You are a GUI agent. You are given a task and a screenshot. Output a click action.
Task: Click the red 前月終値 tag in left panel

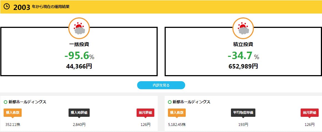[145, 113]
